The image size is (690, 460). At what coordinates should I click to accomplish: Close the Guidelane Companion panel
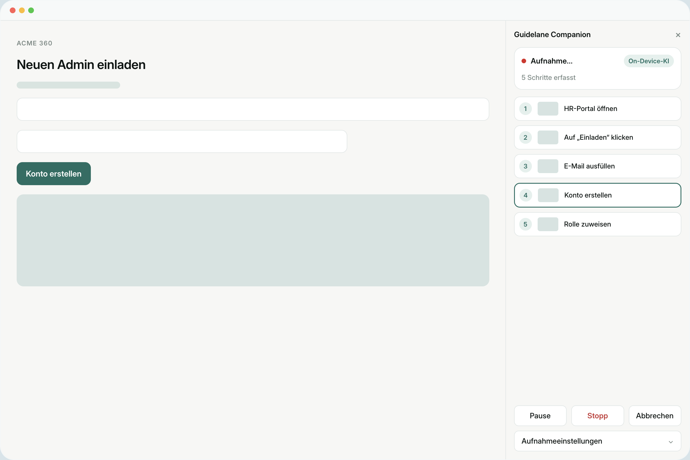[678, 35]
